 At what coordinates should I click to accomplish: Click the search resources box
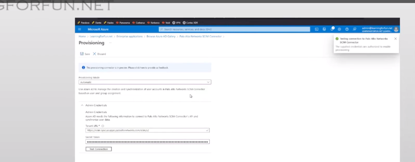point(234,29)
